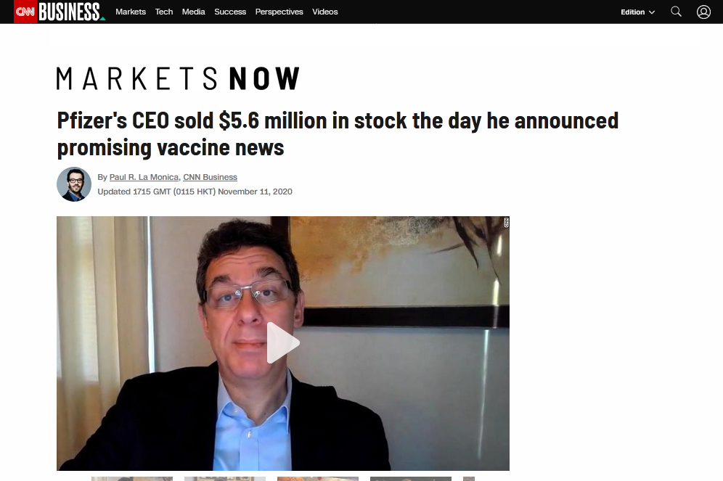Click the CNN Business byline link
The image size is (723, 481).
pyautogui.click(x=210, y=177)
